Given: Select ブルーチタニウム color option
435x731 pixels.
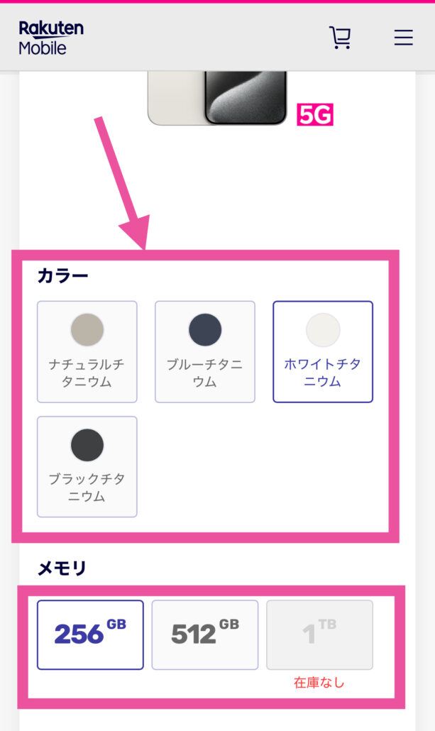Looking at the screenshot, I should click(205, 351).
